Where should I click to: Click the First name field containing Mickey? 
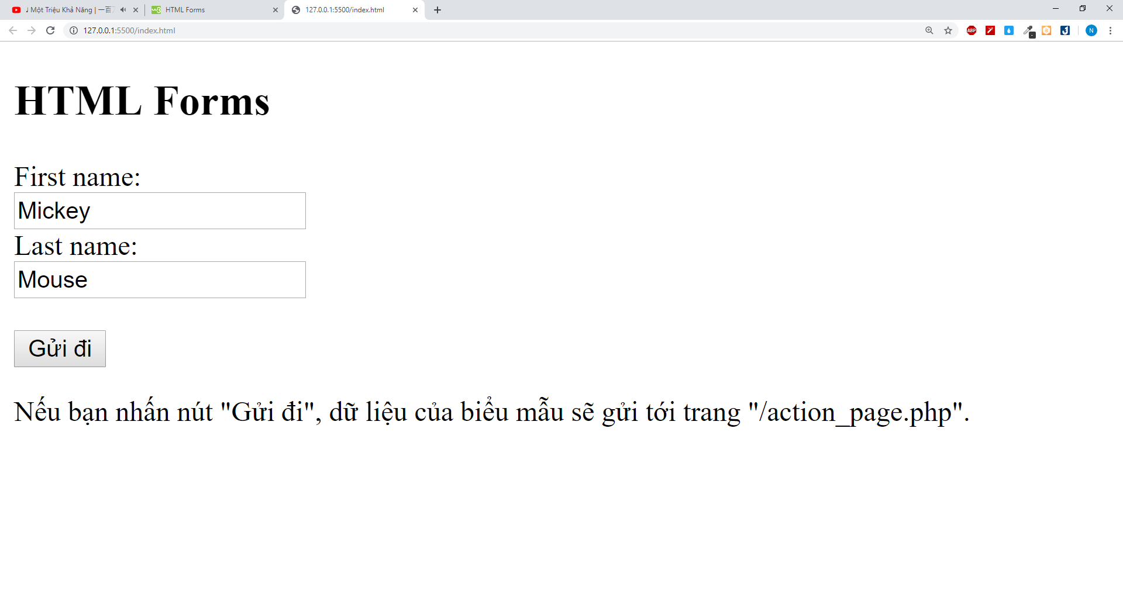(160, 211)
